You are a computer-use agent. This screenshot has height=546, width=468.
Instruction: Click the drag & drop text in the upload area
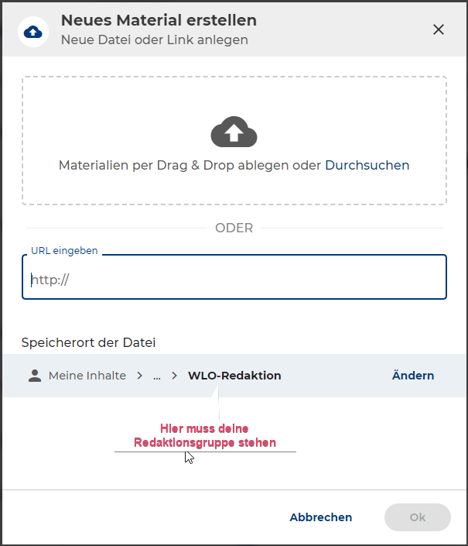(190, 165)
